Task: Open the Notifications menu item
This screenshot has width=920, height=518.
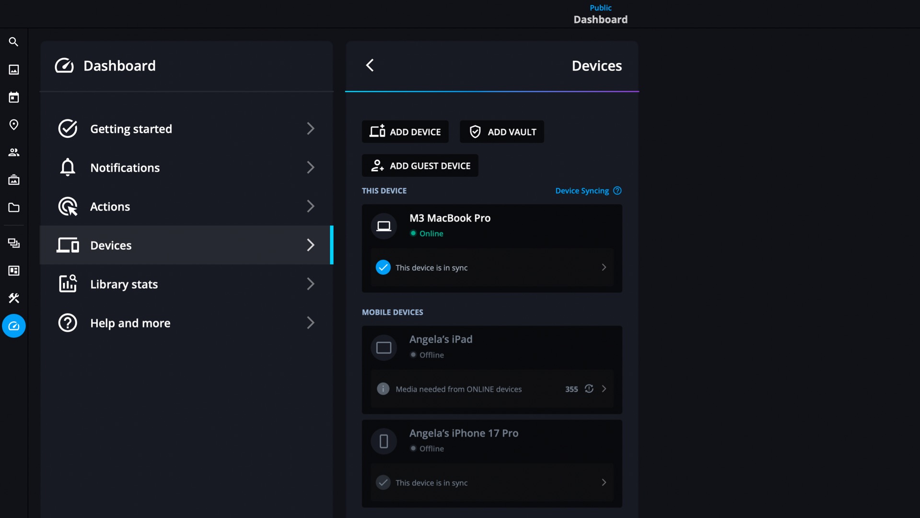Action: coord(186,168)
